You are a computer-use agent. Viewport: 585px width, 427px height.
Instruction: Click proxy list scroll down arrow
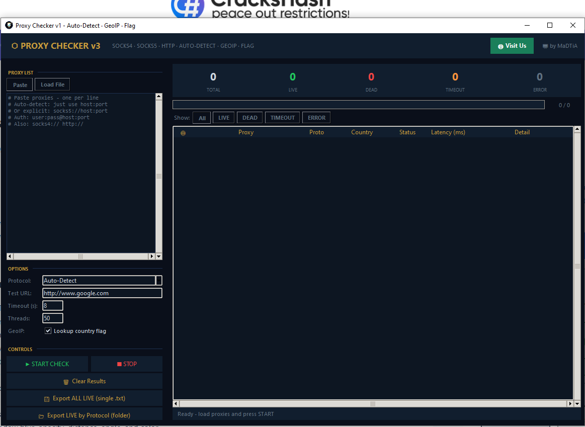click(159, 256)
